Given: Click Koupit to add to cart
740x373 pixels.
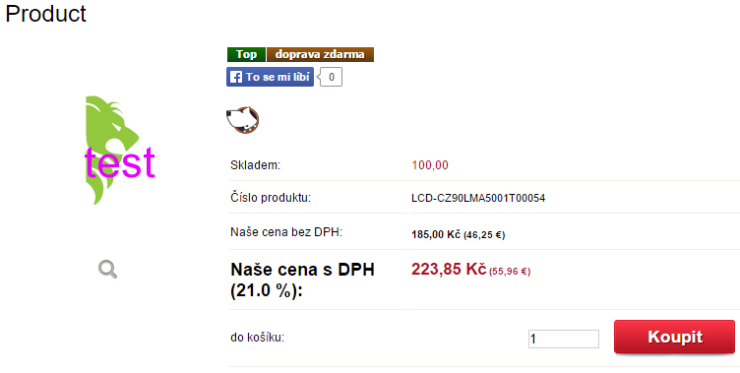Looking at the screenshot, I should (x=674, y=337).
